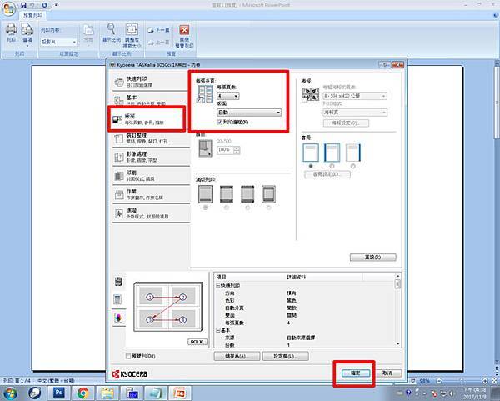500x401 pixels.
Task: Select the last 滿版列印 radio button
Action: pyautogui.click(x=269, y=208)
